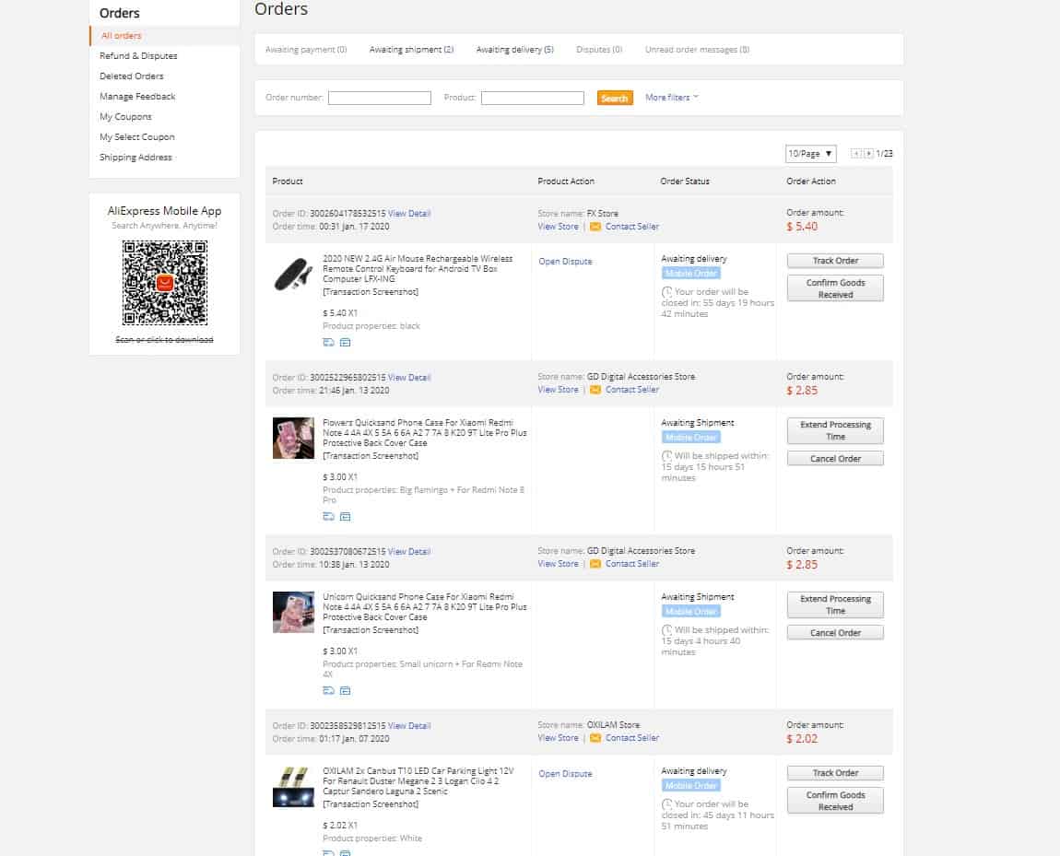Viewport: 1060px width, 856px height.
Task: Select the Awaiting delivery (5) tab
Action: [514, 50]
